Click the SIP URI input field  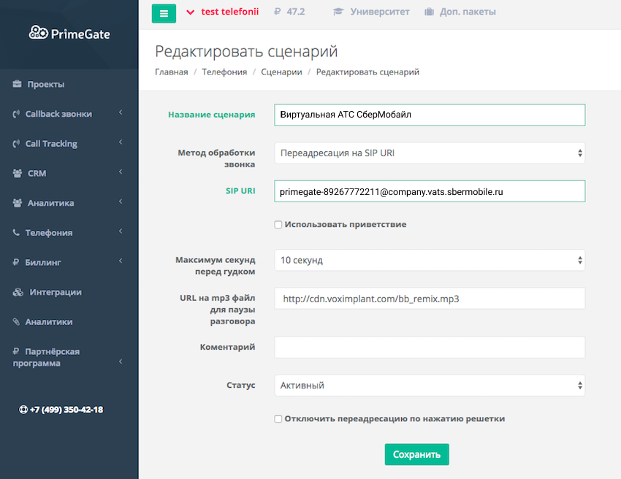430,191
